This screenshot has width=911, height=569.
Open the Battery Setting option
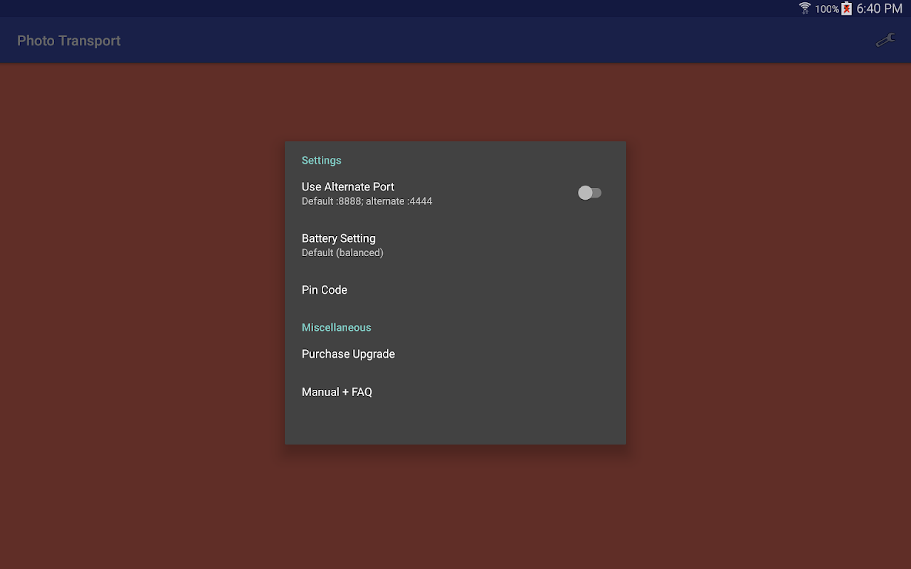pyautogui.click(x=455, y=245)
